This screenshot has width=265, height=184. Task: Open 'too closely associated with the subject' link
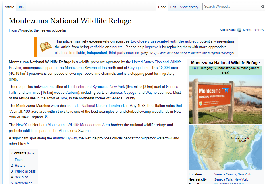coord(164,41)
